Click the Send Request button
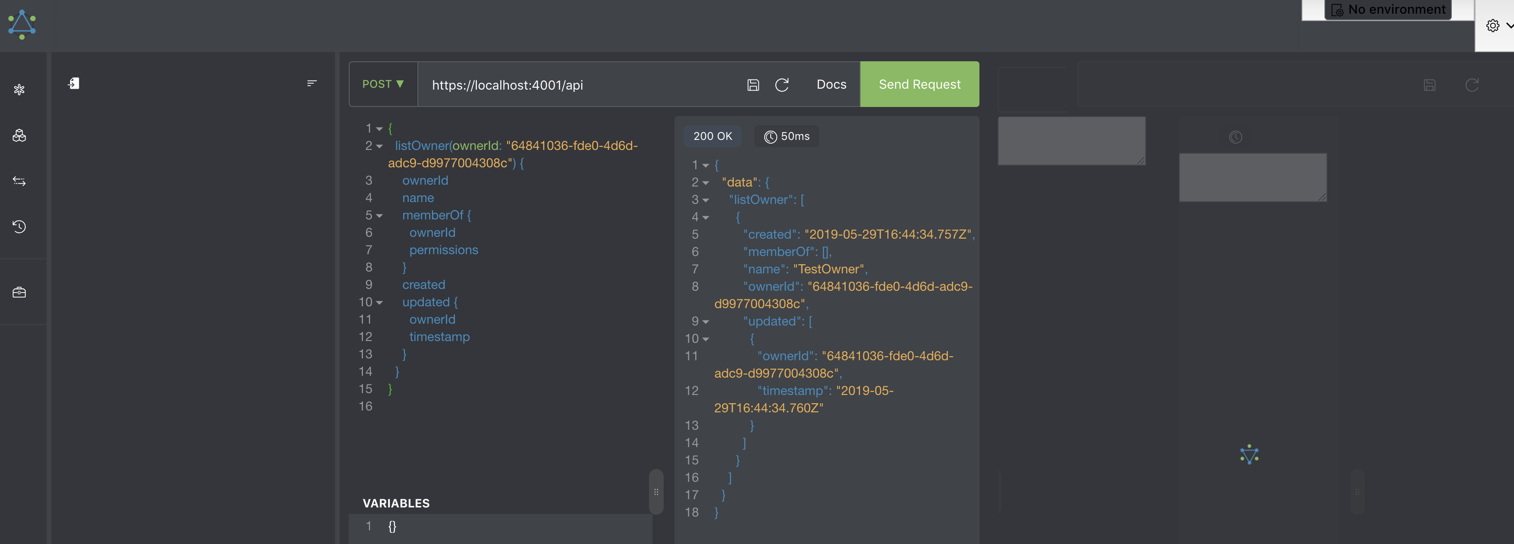Screen dimensions: 1514x544 (919, 84)
